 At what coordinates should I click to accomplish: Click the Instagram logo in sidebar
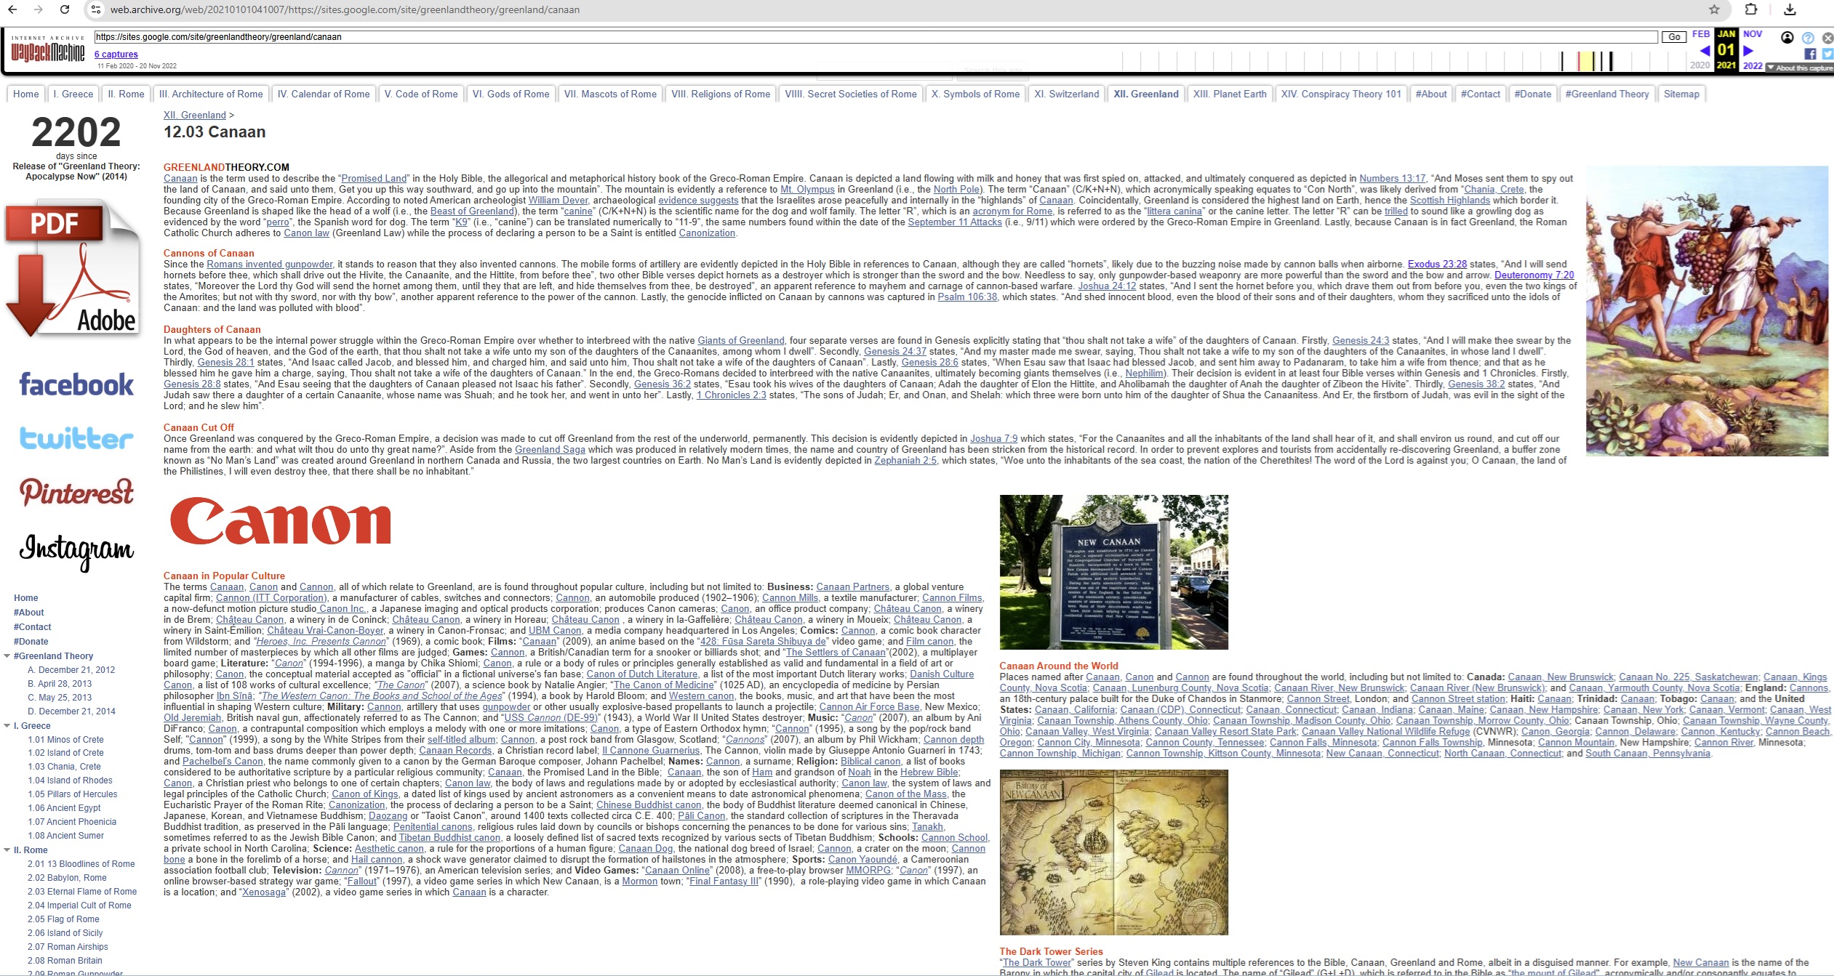click(x=76, y=549)
